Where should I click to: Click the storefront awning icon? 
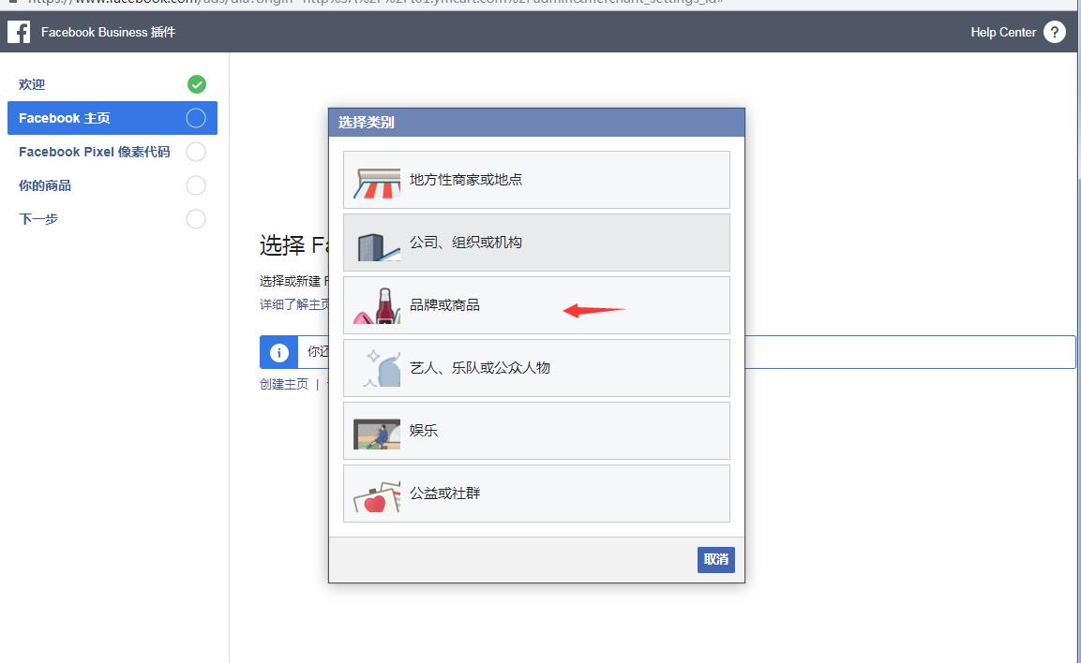[x=376, y=181]
